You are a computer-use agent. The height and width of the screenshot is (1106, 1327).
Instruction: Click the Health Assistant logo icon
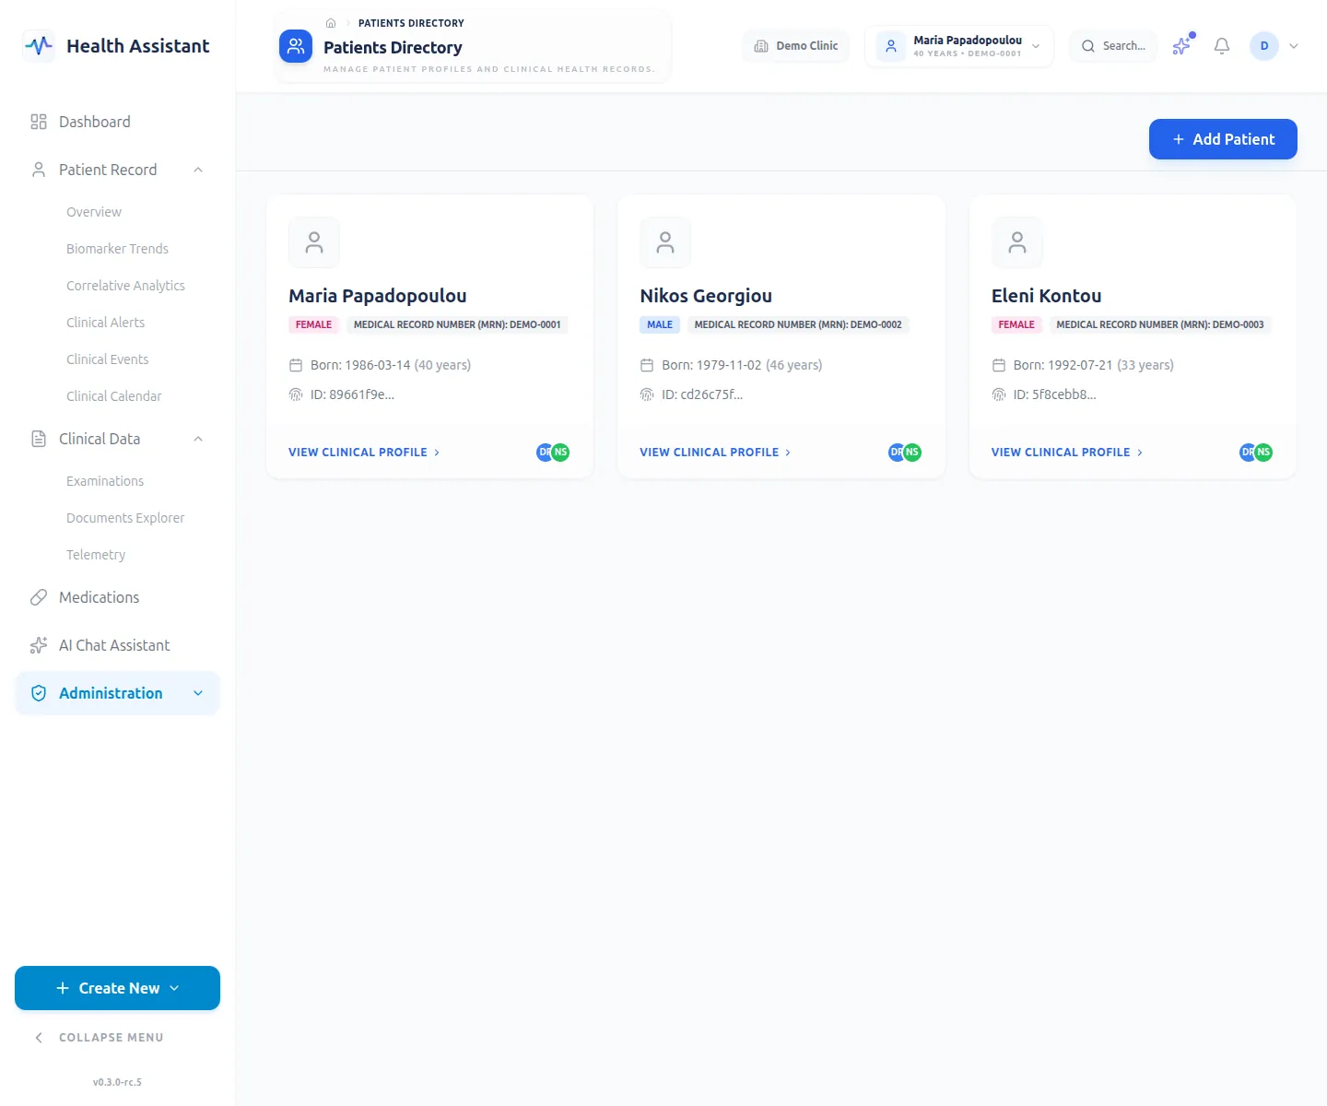(39, 46)
